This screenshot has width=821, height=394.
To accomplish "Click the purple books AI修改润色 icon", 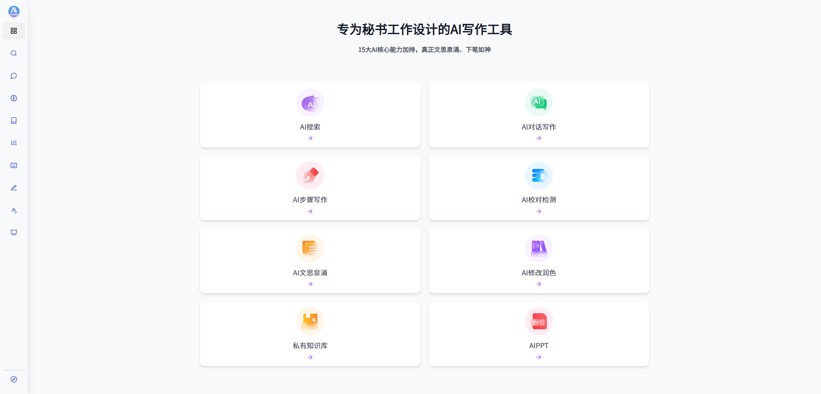I will click(539, 248).
